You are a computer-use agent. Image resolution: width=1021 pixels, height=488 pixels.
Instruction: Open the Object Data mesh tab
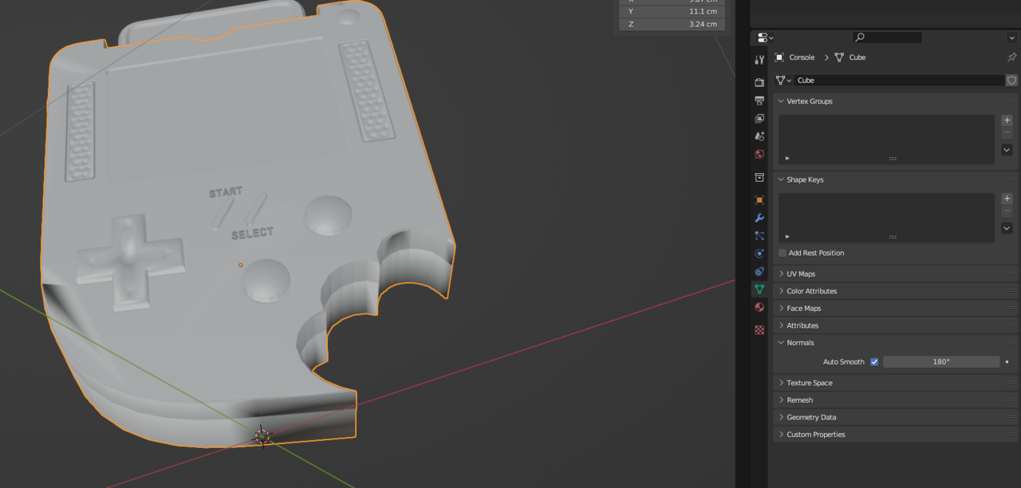759,289
